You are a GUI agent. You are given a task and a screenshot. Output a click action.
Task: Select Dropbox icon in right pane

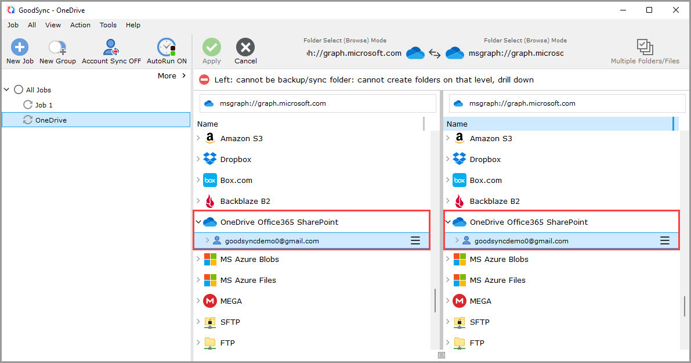[460, 159]
